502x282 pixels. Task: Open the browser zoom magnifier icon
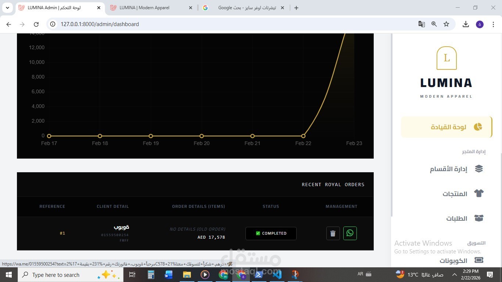pos(434,24)
